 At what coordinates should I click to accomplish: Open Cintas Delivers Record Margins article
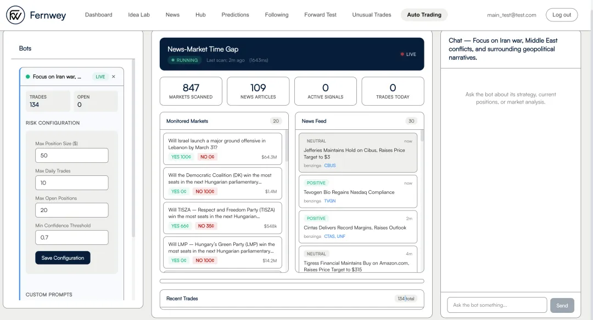coord(358,227)
